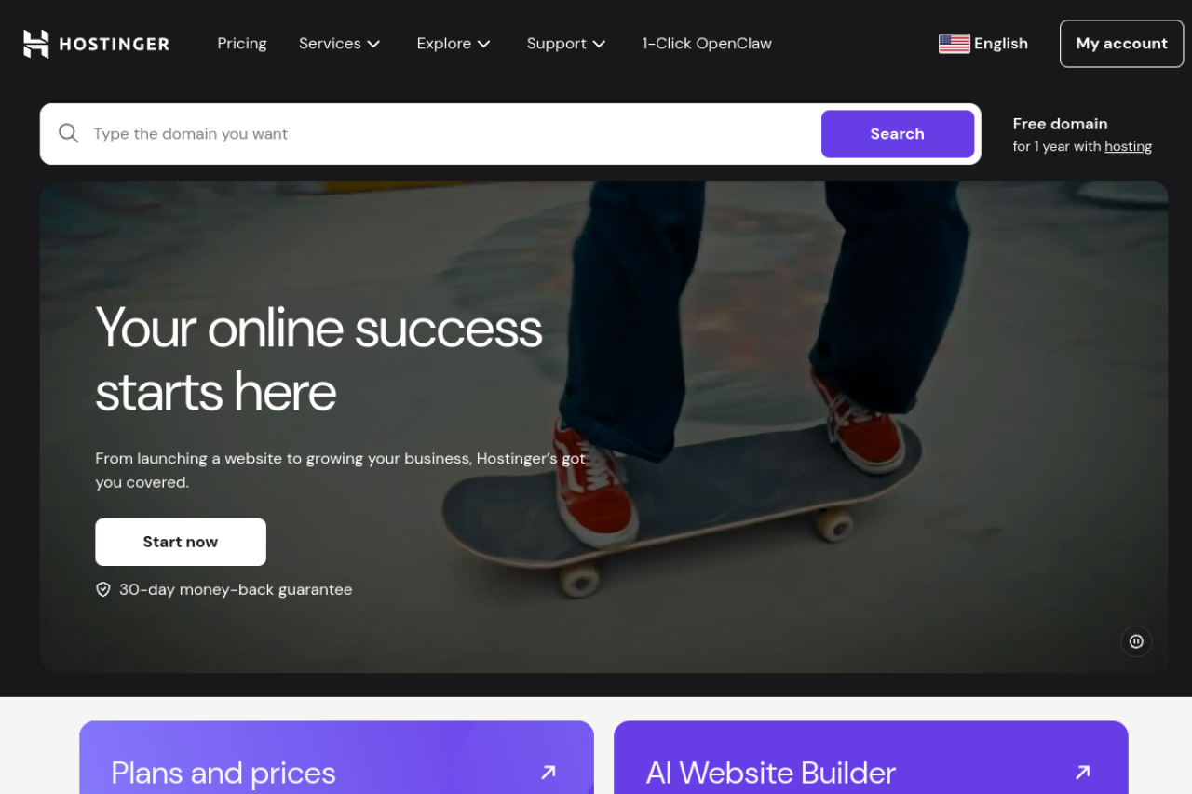This screenshot has width=1192, height=794.
Task: Click the arrow icon on Plans and prices
Action: (x=549, y=772)
